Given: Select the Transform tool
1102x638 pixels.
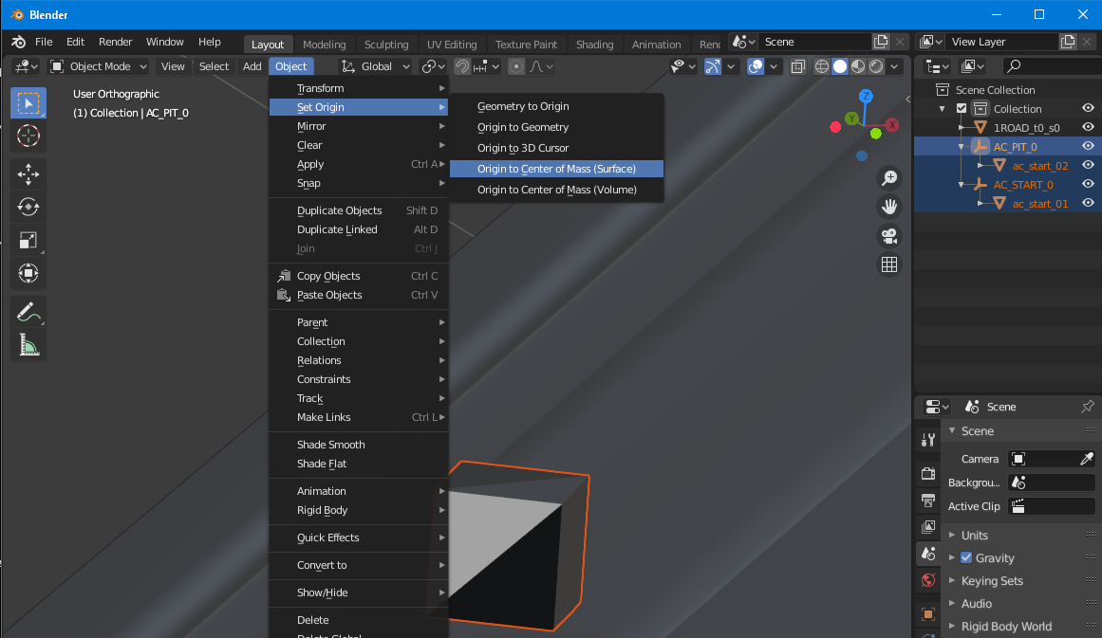Looking at the screenshot, I should [28, 273].
